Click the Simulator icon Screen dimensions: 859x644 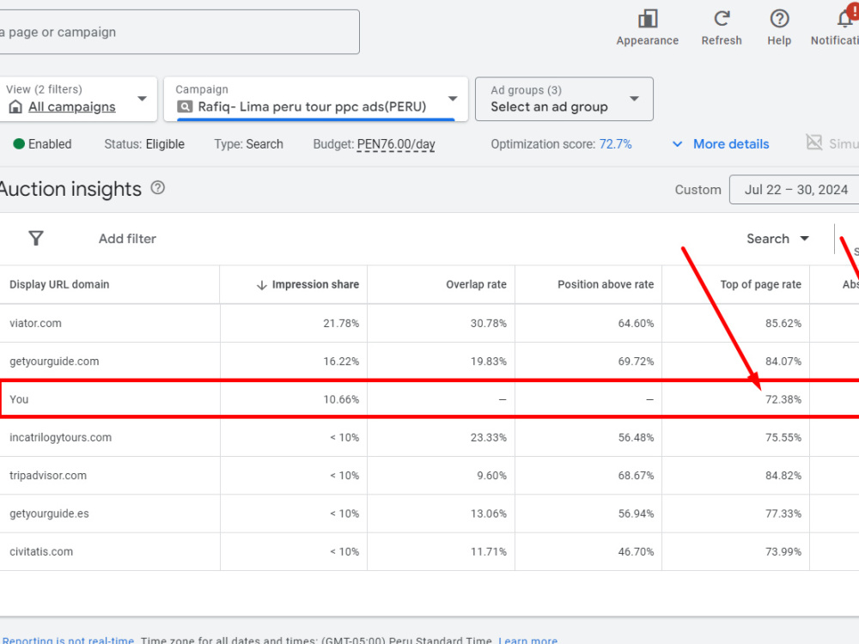click(x=814, y=143)
